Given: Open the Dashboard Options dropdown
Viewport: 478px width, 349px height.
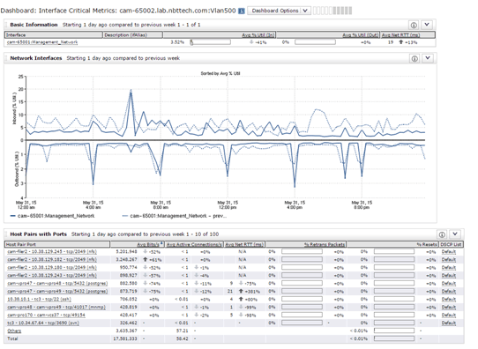Looking at the screenshot, I should click(x=279, y=11).
